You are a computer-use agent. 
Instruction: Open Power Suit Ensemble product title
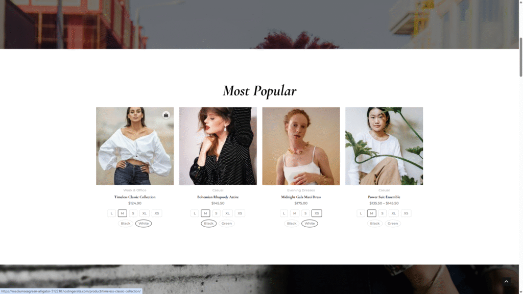point(384,197)
